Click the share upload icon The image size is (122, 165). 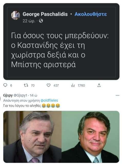(x=99, y=85)
